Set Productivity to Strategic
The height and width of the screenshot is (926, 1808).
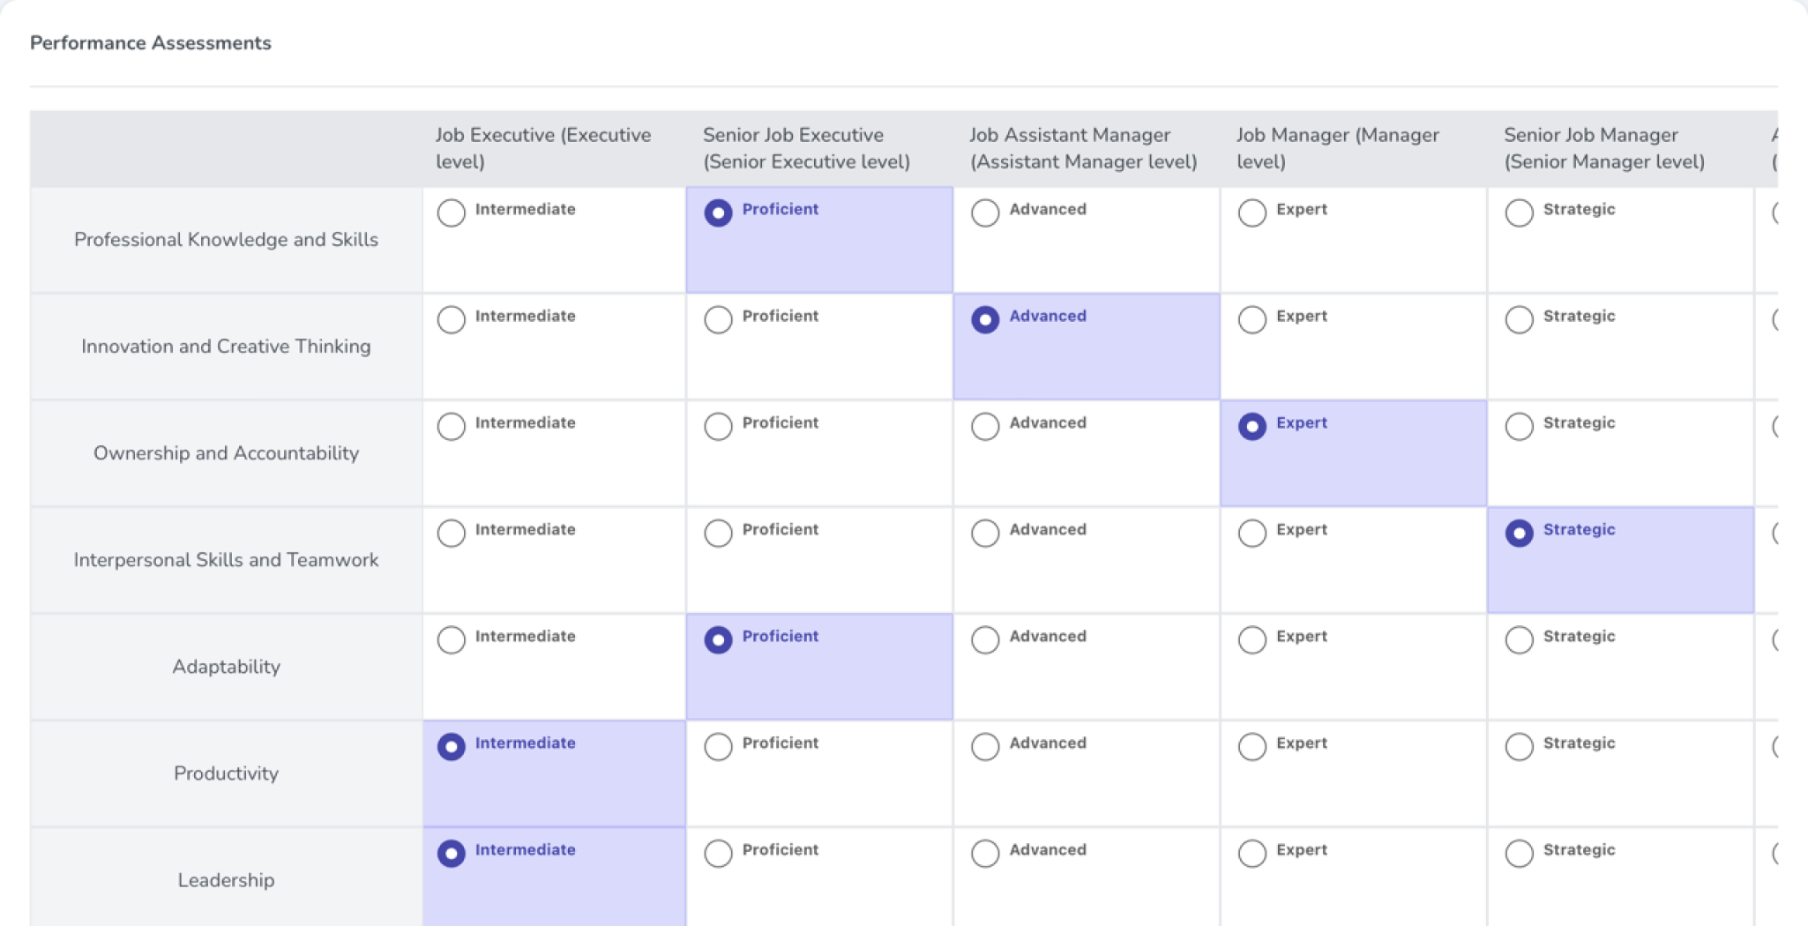tap(1519, 746)
